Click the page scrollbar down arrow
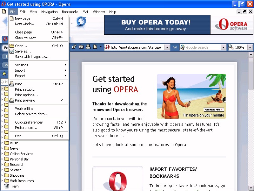Viewport: 254px width, 191px height. click(251, 188)
